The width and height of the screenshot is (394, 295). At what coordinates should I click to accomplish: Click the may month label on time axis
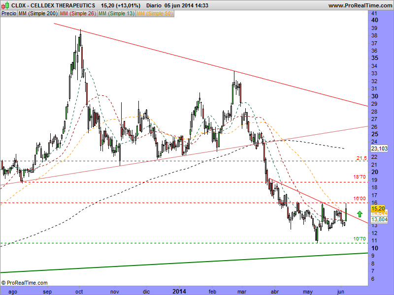point(307,292)
